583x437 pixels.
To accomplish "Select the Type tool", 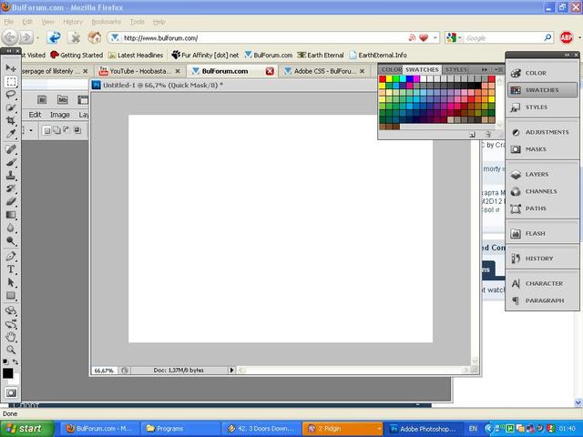I will pos(11,269).
